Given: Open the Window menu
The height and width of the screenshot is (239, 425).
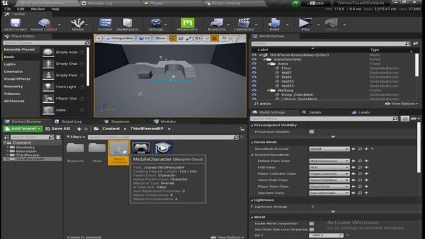Looking at the screenshot, I should (38, 9).
